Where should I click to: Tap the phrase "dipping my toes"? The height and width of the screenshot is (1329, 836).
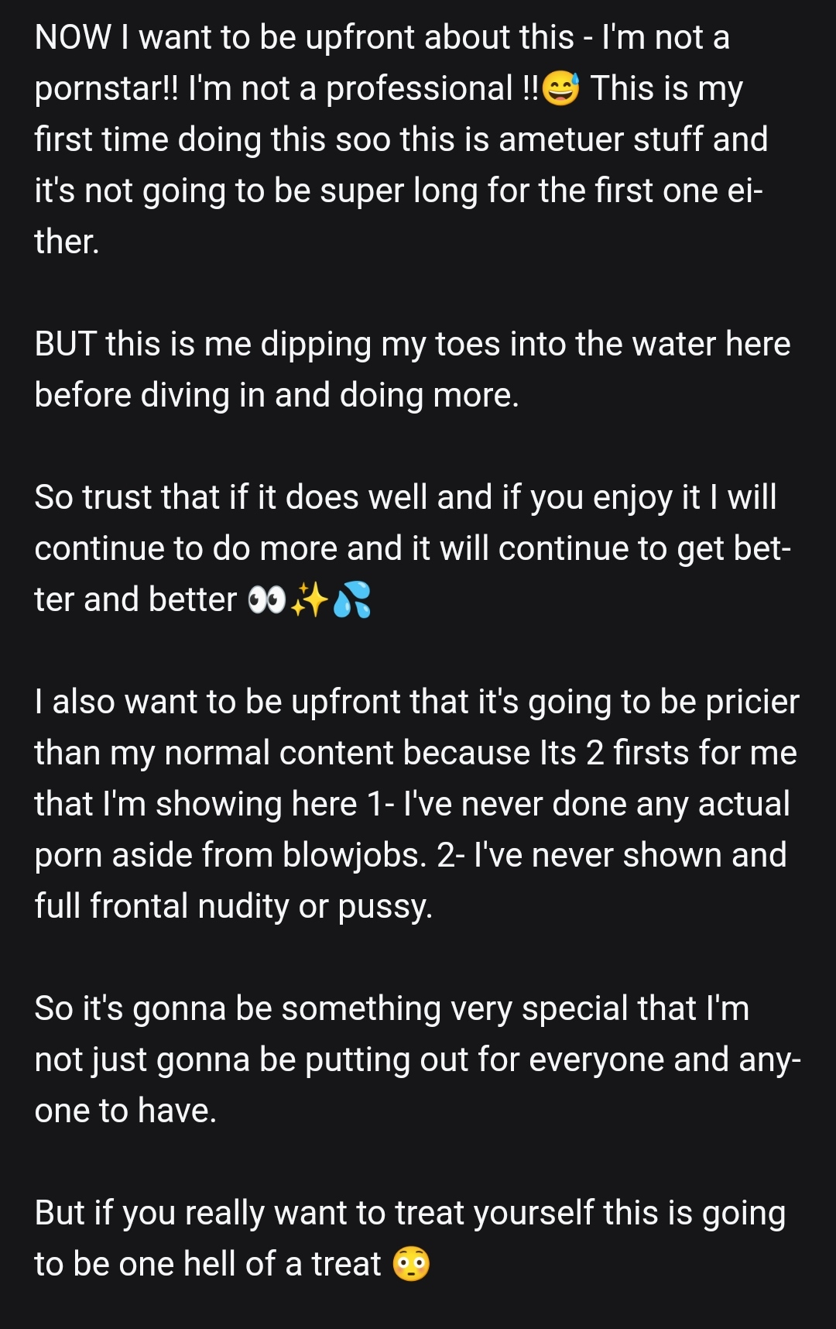pyautogui.click(x=380, y=344)
